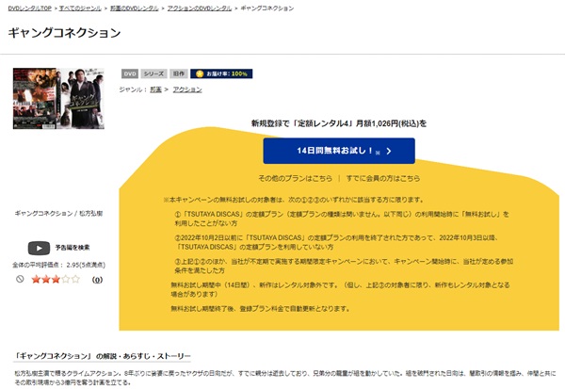Click the current ギャングコネクション breadcrumb text
The image size is (565, 389).
tap(267, 8)
